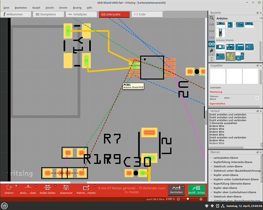The image size is (263, 210).
Task: Open the Linux Mint start menu
Action: click(x=4, y=206)
